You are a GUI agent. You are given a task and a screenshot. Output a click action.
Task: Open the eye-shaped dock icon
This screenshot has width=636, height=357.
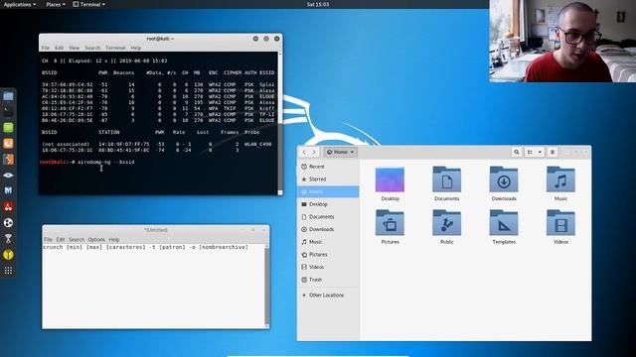[8, 175]
